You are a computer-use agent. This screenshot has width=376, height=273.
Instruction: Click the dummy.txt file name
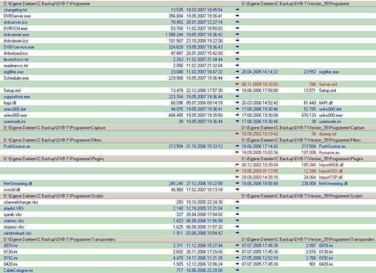[327, 134]
